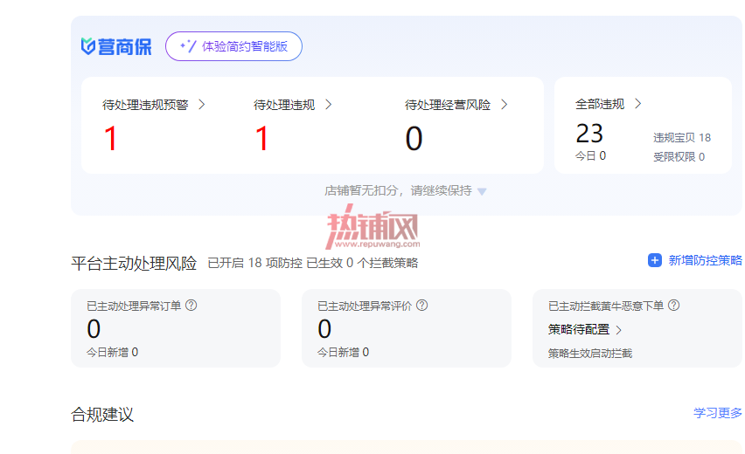Viewport: 745px width, 454px height.
Task: Click 违规宝贝 18 count
Action: pyautogui.click(x=682, y=138)
